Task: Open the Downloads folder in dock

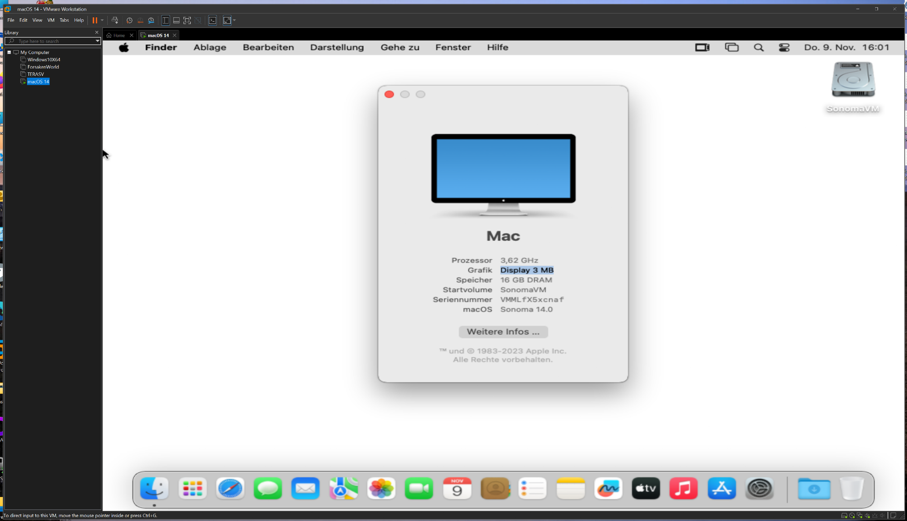Action: click(x=814, y=489)
